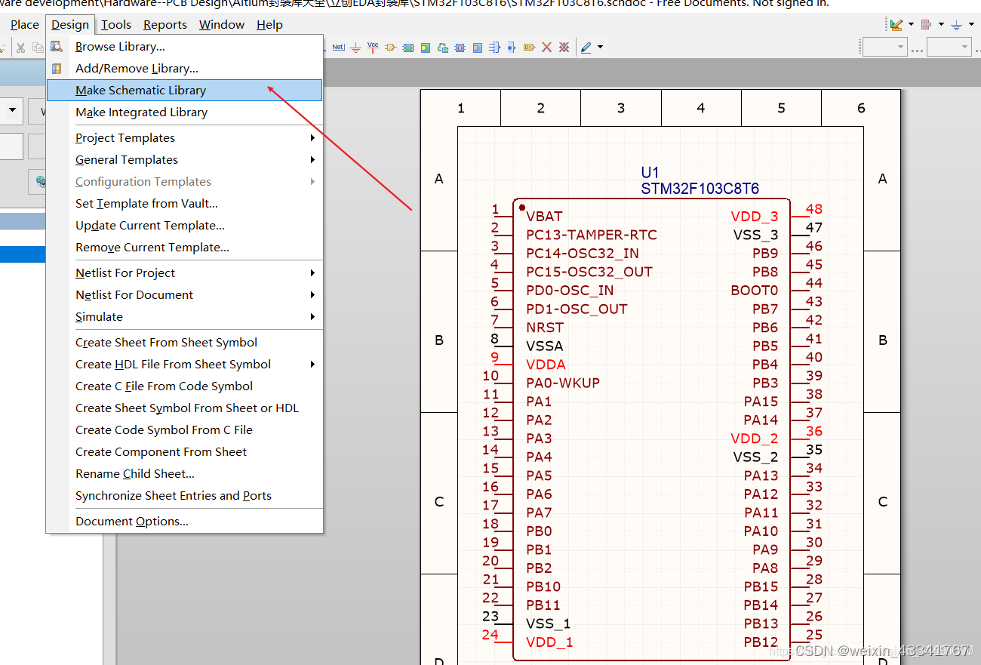Click the VDDA pin label
The image size is (981, 665).
pyautogui.click(x=545, y=365)
